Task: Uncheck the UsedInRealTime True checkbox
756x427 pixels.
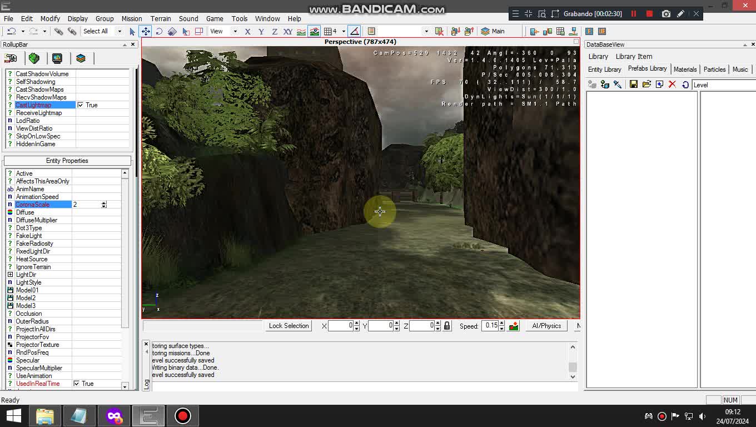Action: [x=77, y=384]
